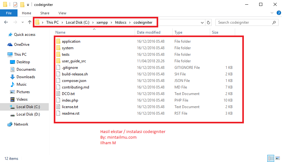Image resolution: width=282 pixels, height=162 pixels.
Task: Open Desktop in navigation pane
Action: tap(23, 62)
